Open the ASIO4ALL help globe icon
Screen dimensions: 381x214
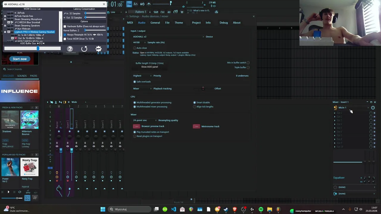pos(70,49)
